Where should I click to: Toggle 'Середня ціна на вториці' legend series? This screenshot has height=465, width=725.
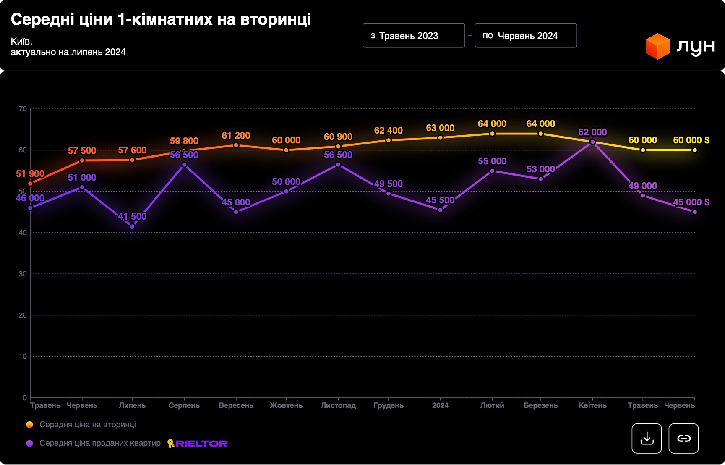tap(87, 425)
